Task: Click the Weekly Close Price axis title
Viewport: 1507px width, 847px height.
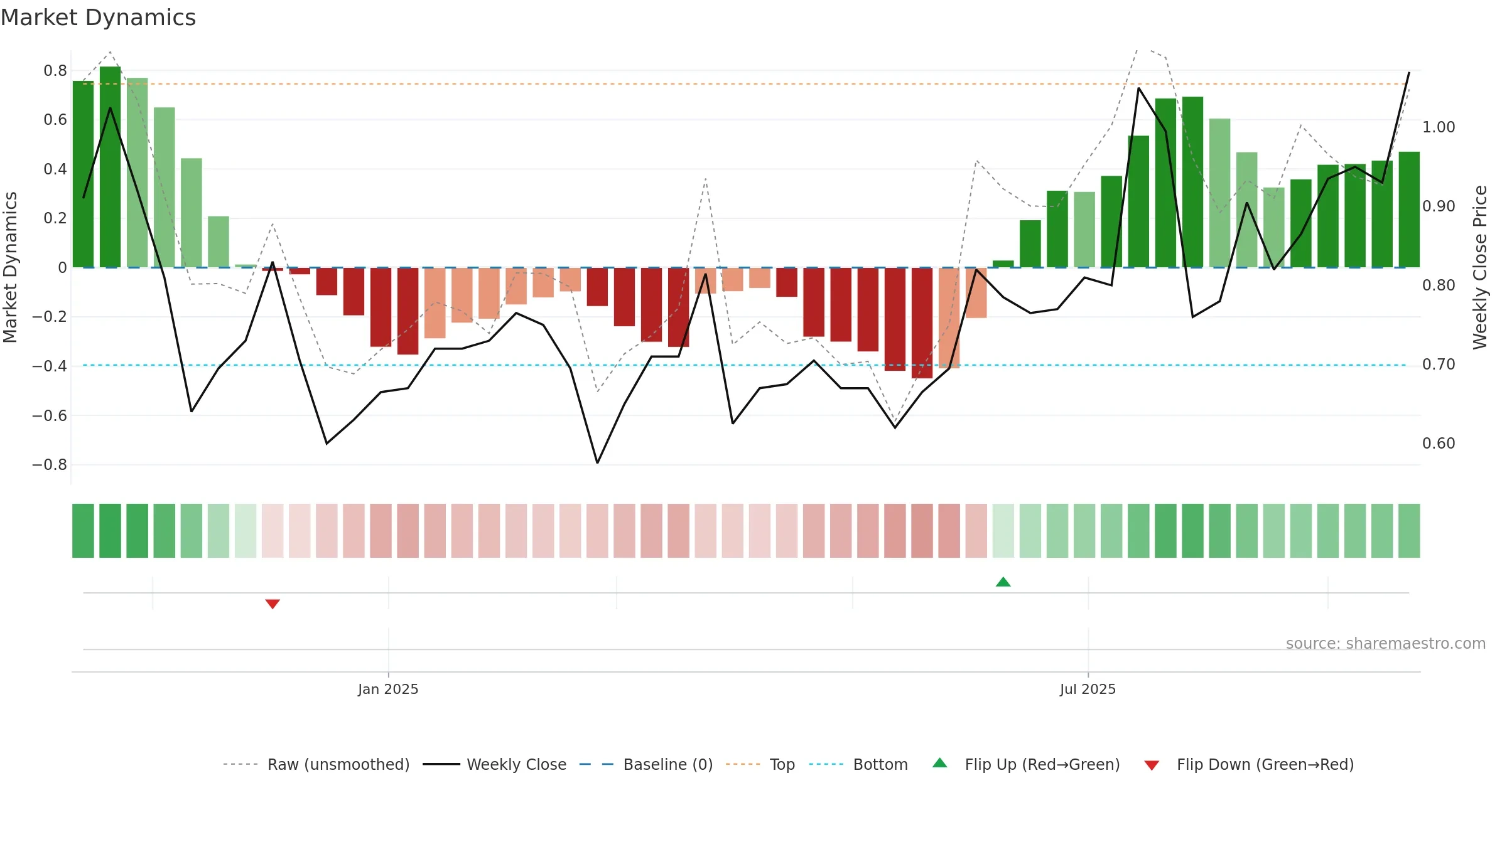Action: coord(1480,267)
